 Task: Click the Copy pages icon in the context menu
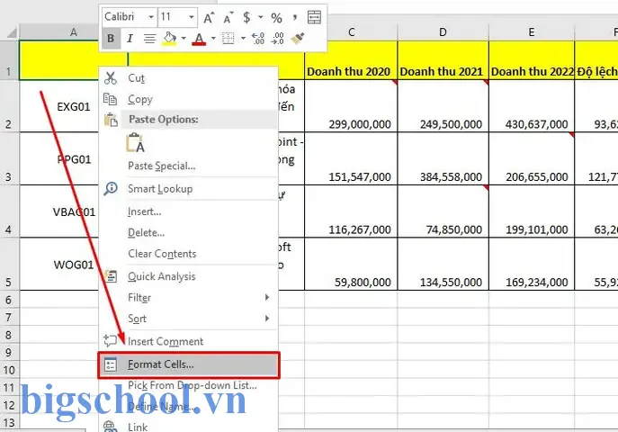coord(110,99)
